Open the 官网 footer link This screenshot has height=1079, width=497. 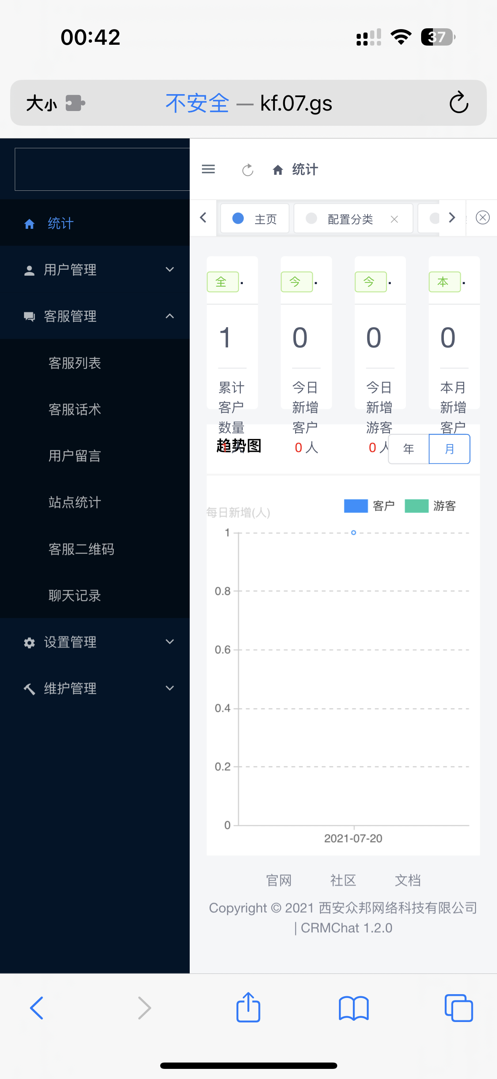(279, 881)
